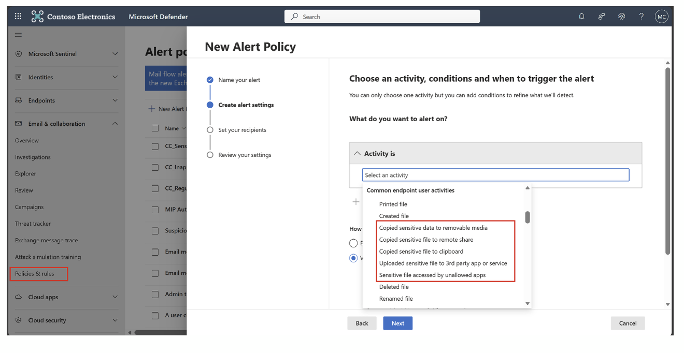Open the settings gear icon

621,17
